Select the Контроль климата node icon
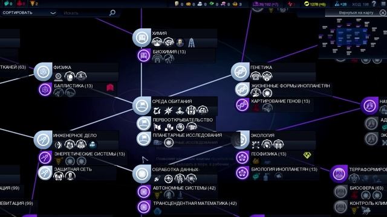The width and height of the screenshot is (387, 217). pos(340,207)
